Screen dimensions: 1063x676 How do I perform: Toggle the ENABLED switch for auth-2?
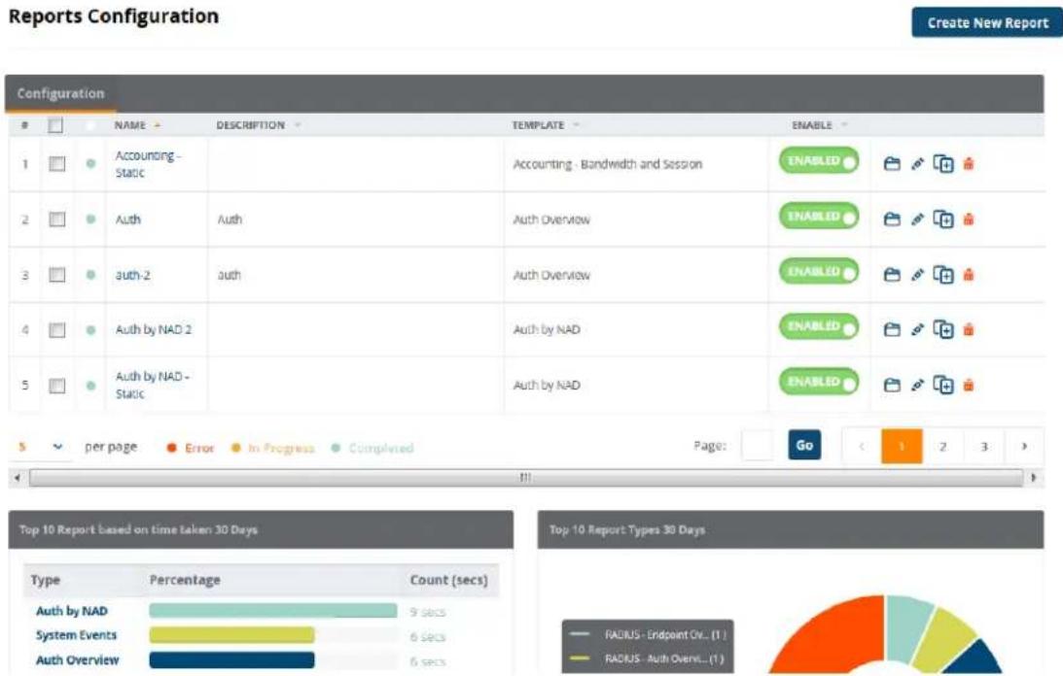click(x=819, y=272)
